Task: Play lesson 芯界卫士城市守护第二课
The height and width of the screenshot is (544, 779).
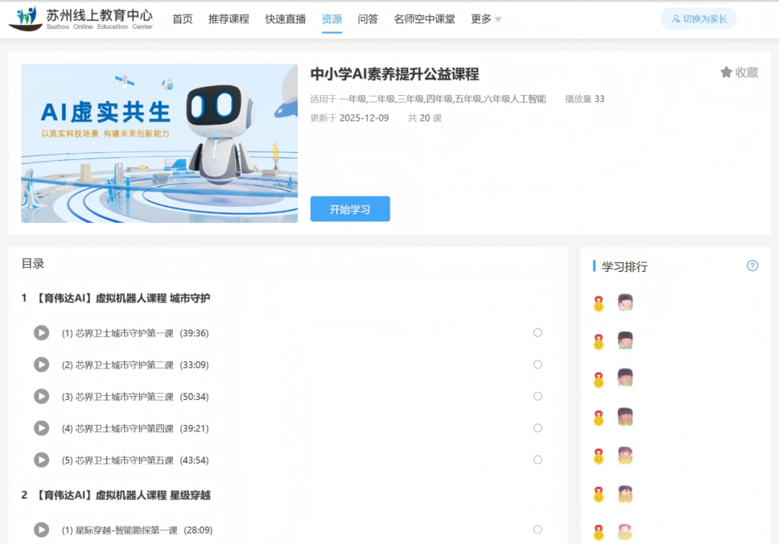Action: click(x=42, y=364)
